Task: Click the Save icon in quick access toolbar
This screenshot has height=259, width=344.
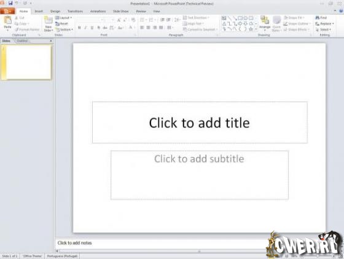Action: pyautogui.click(x=10, y=3)
